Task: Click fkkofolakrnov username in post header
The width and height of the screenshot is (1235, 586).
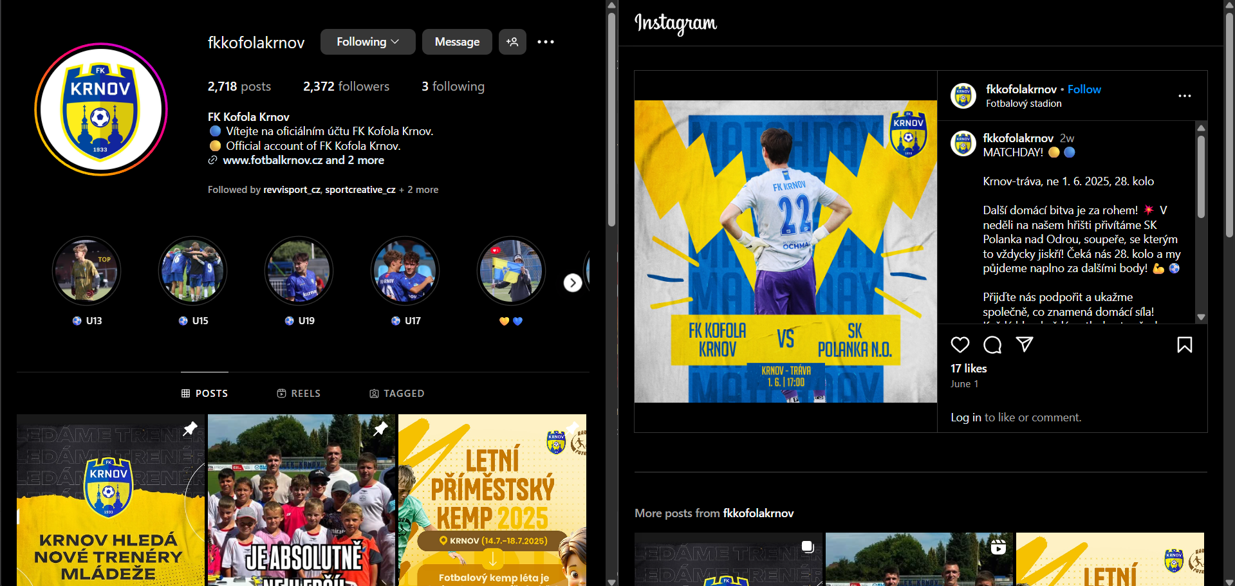Action: point(1021,89)
